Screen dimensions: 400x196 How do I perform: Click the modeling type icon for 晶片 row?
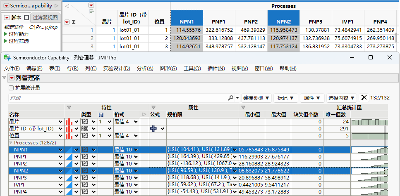tap(69, 122)
